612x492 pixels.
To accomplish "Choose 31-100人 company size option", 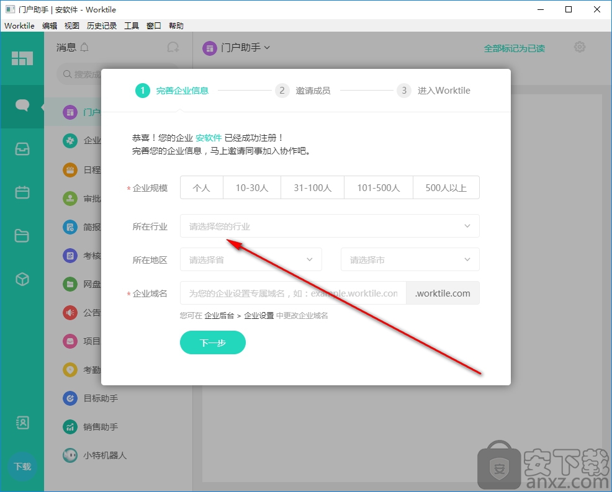I will pyautogui.click(x=313, y=187).
